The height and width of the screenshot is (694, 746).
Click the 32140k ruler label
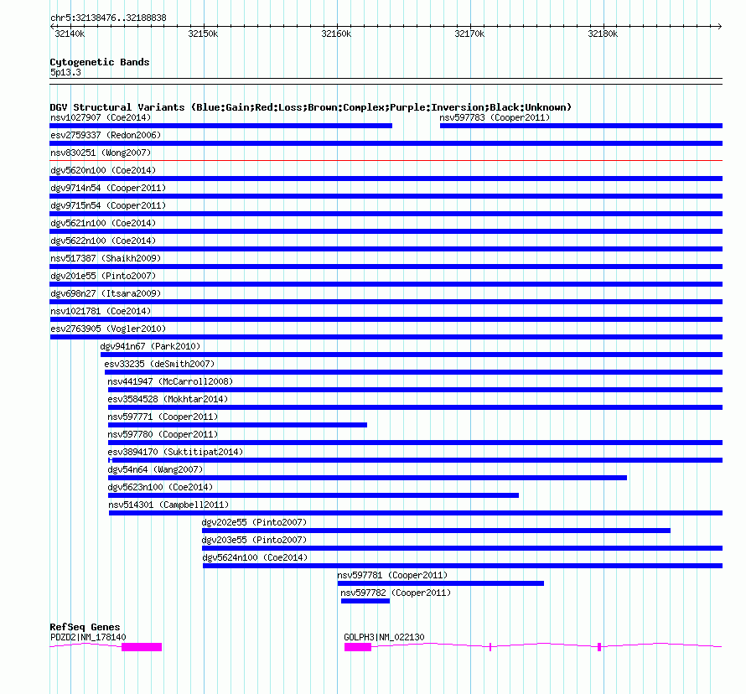point(70,34)
